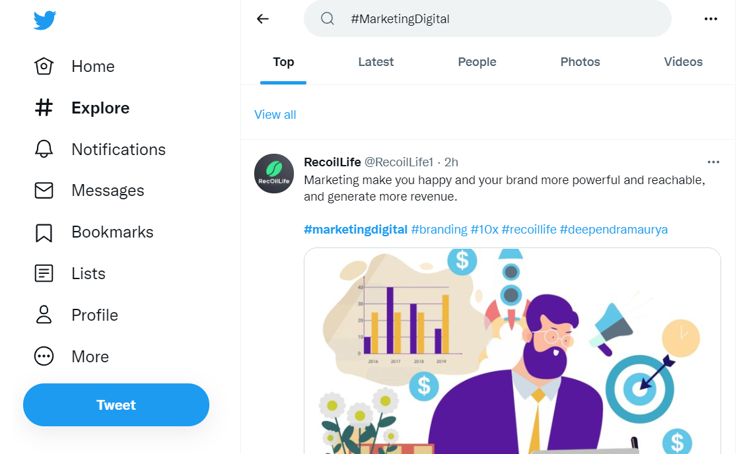Click the Twitter bird logo

click(x=45, y=20)
